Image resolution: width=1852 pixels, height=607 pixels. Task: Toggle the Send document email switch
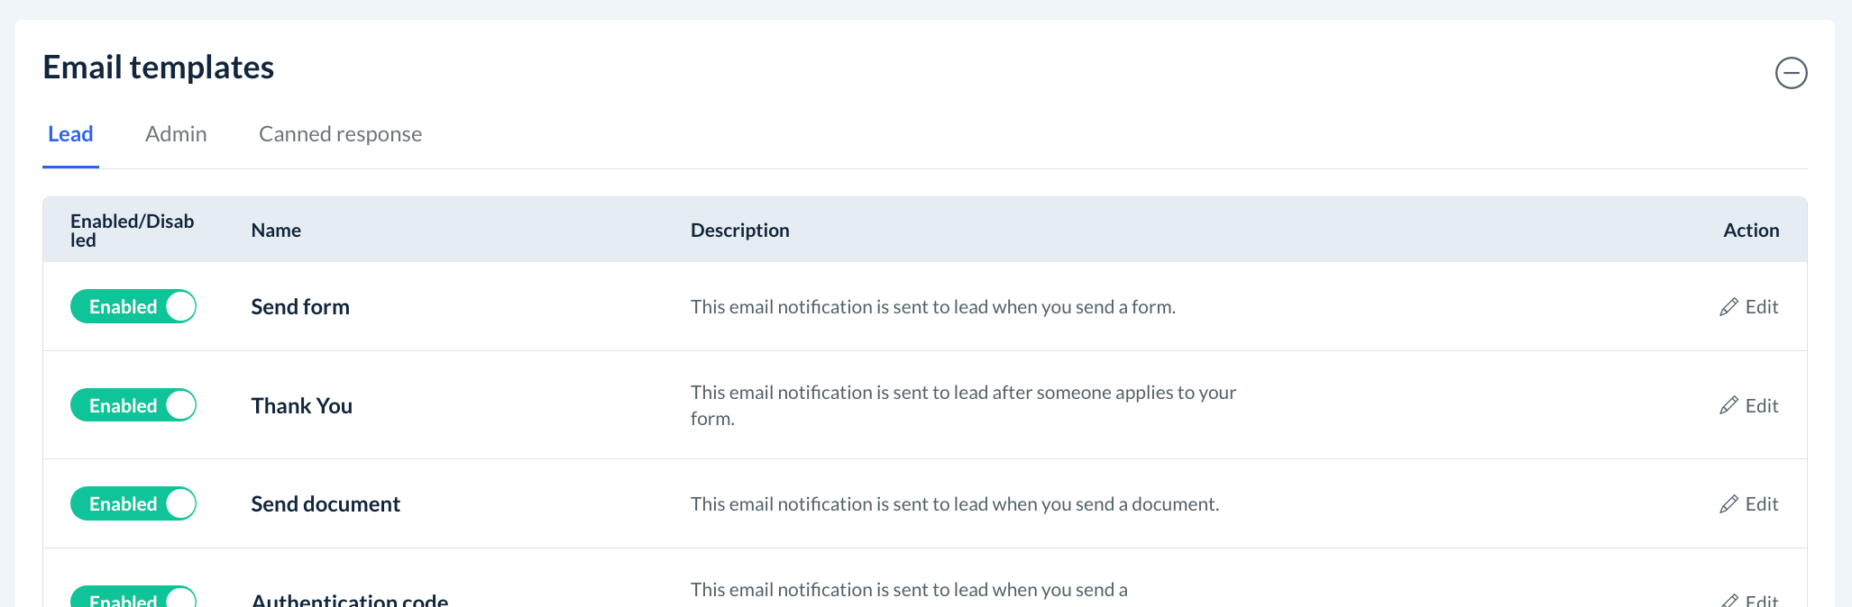click(133, 503)
